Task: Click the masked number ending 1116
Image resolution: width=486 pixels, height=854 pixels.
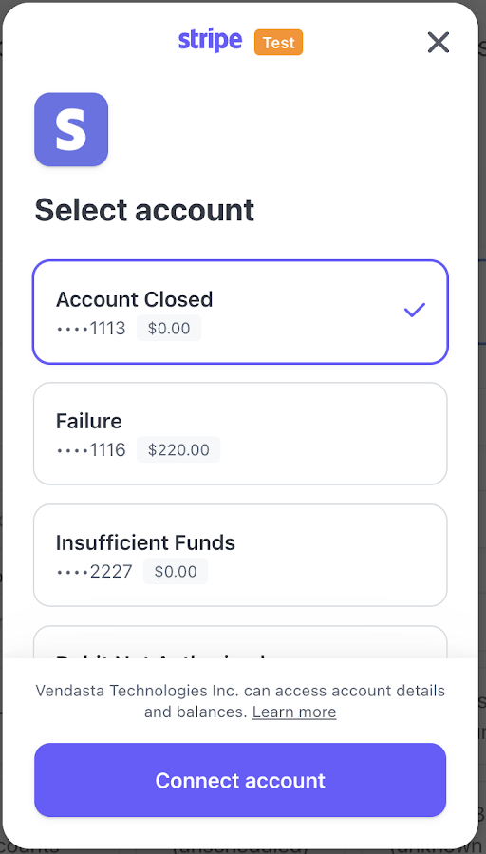Action: (91, 450)
